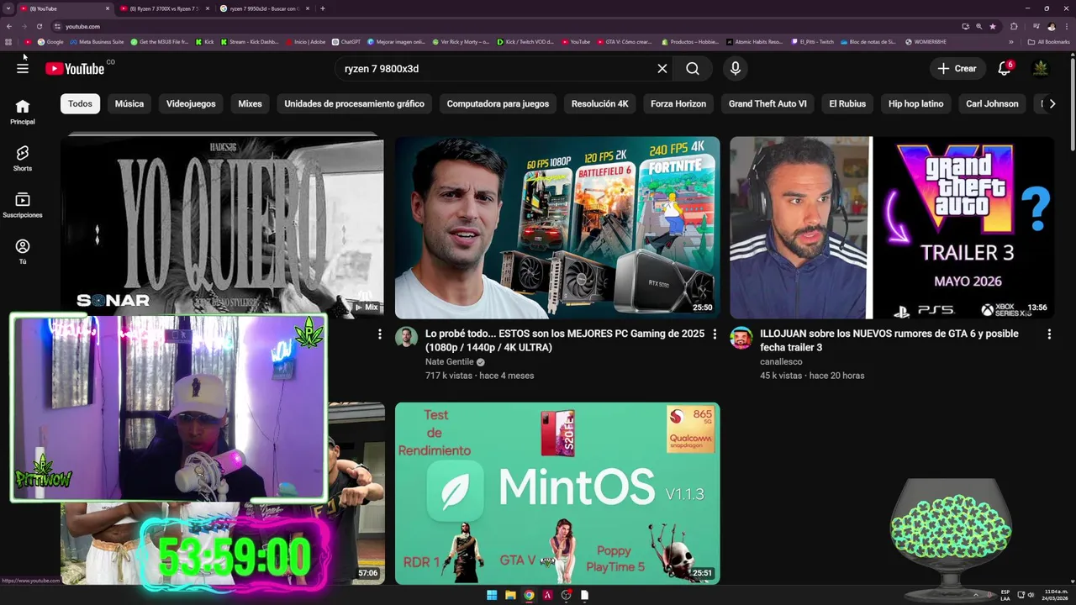Switch to Ryzen 7 3700X vs Ryzen tab
The image size is (1076, 605).
coord(163,8)
